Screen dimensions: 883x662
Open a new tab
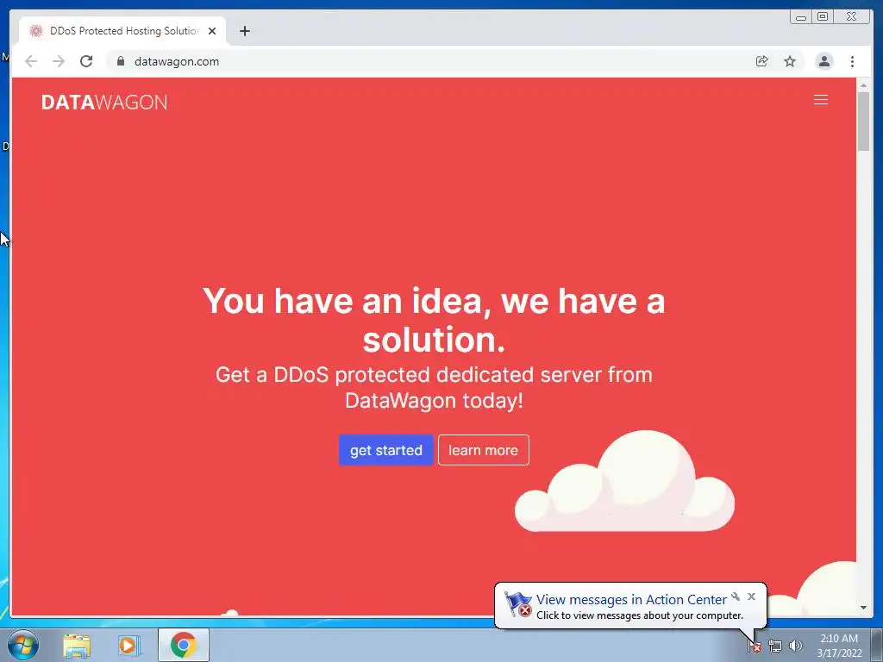[244, 31]
